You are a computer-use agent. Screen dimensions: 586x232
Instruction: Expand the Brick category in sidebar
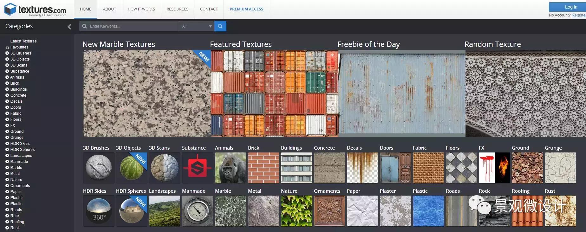pyautogui.click(x=7, y=83)
